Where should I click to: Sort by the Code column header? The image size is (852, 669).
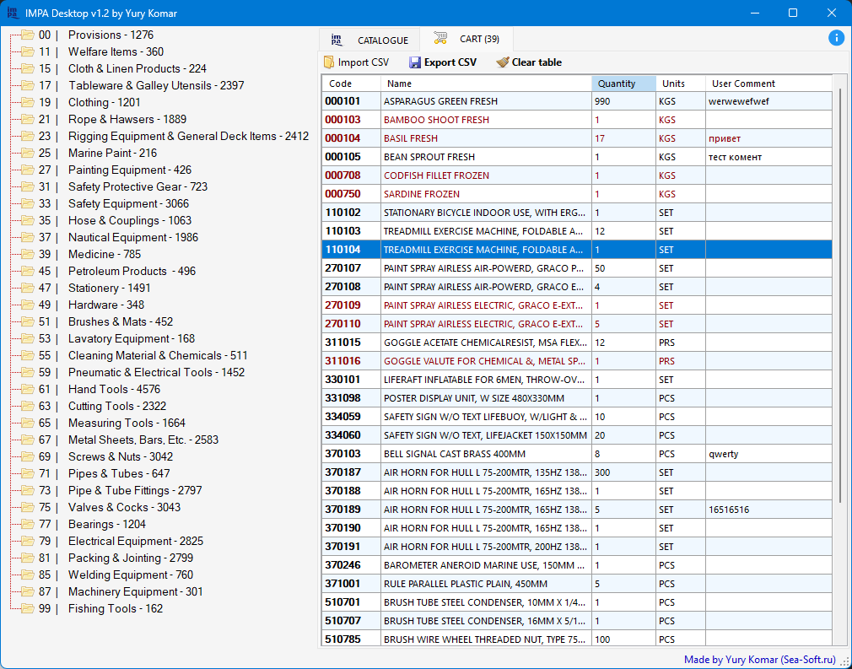351,84
